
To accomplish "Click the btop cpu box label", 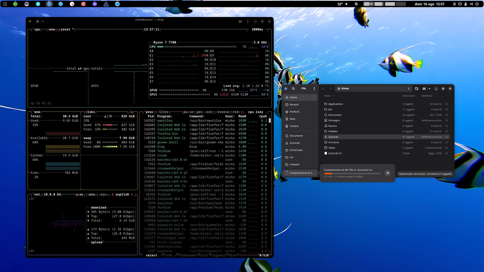I will 37,29.
